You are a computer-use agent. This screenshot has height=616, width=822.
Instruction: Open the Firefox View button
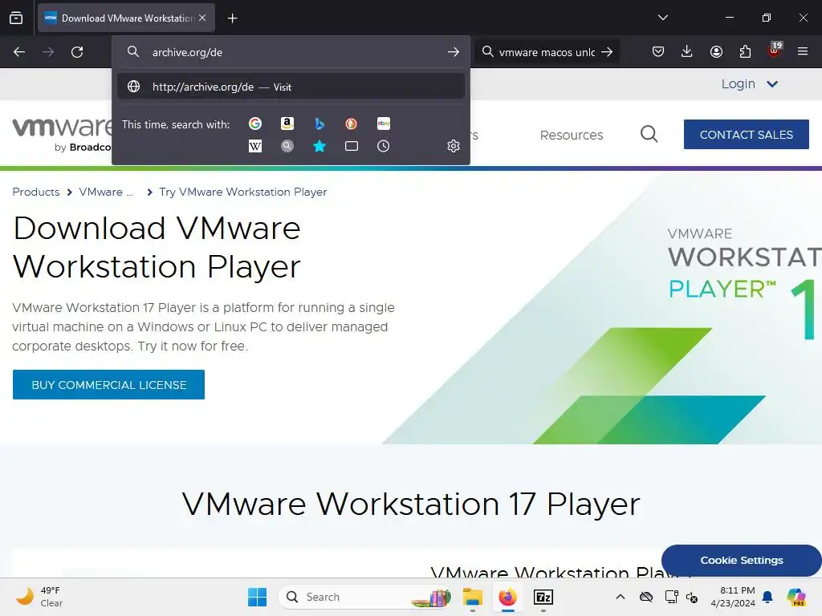[16, 18]
